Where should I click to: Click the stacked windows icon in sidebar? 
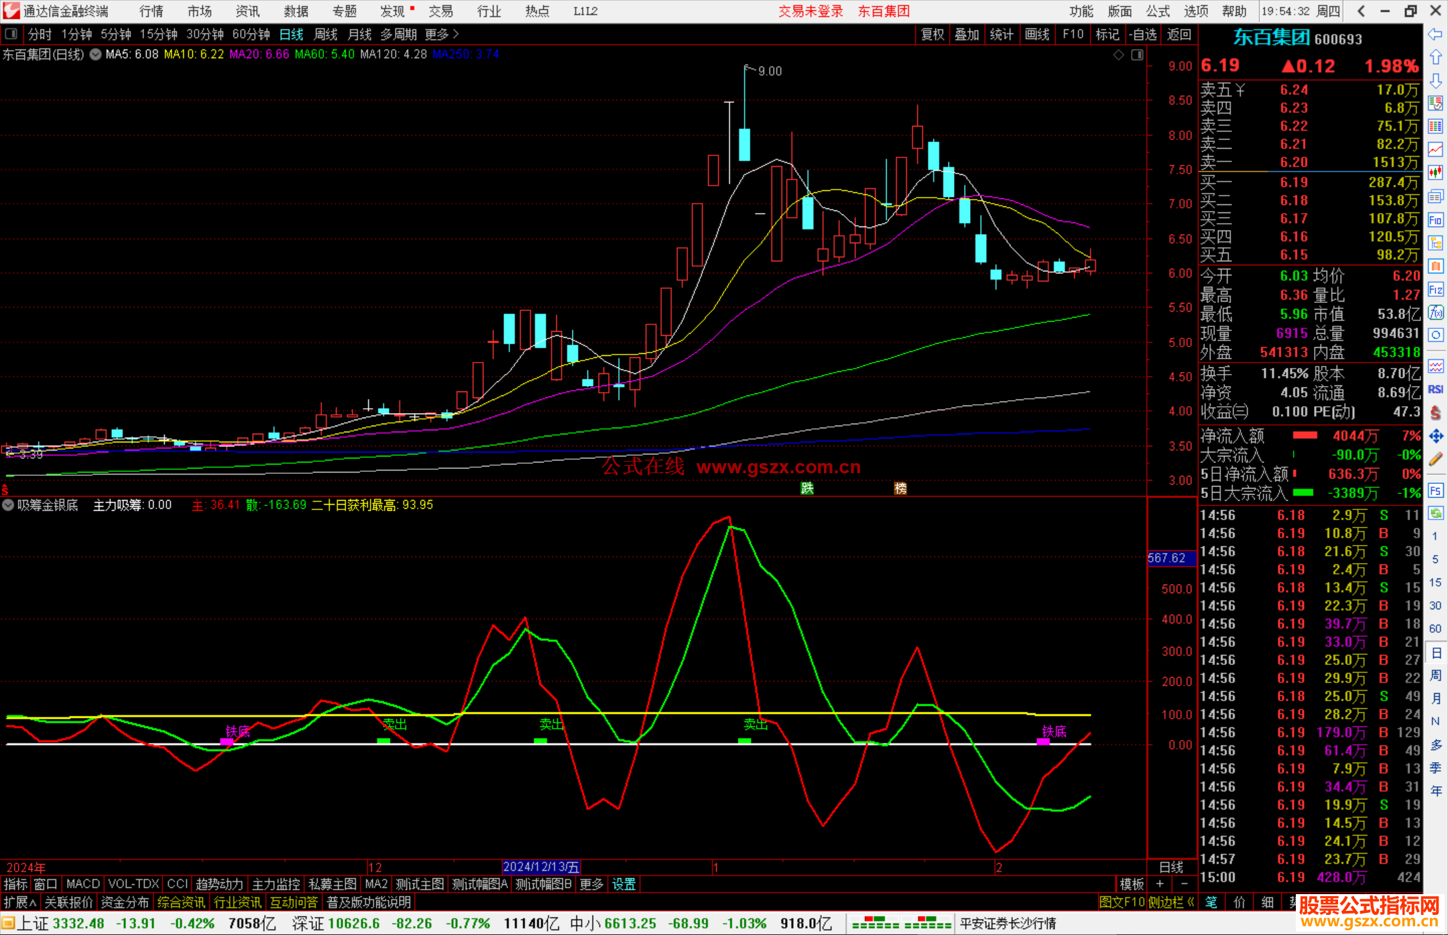click(x=1435, y=196)
